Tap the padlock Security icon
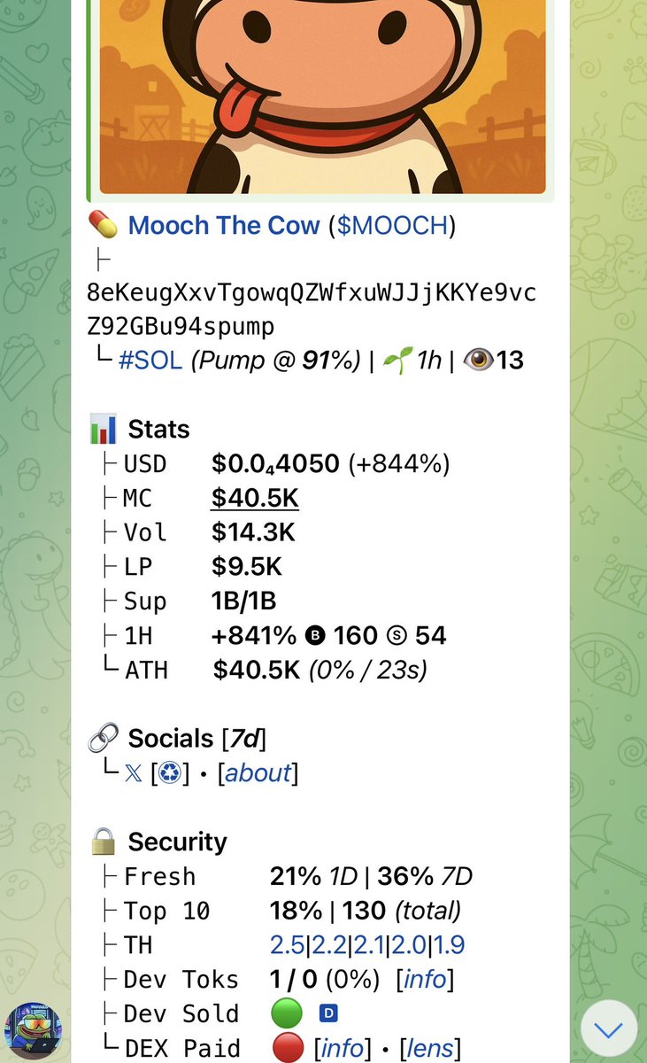The image size is (647, 1063). click(104, 842)
